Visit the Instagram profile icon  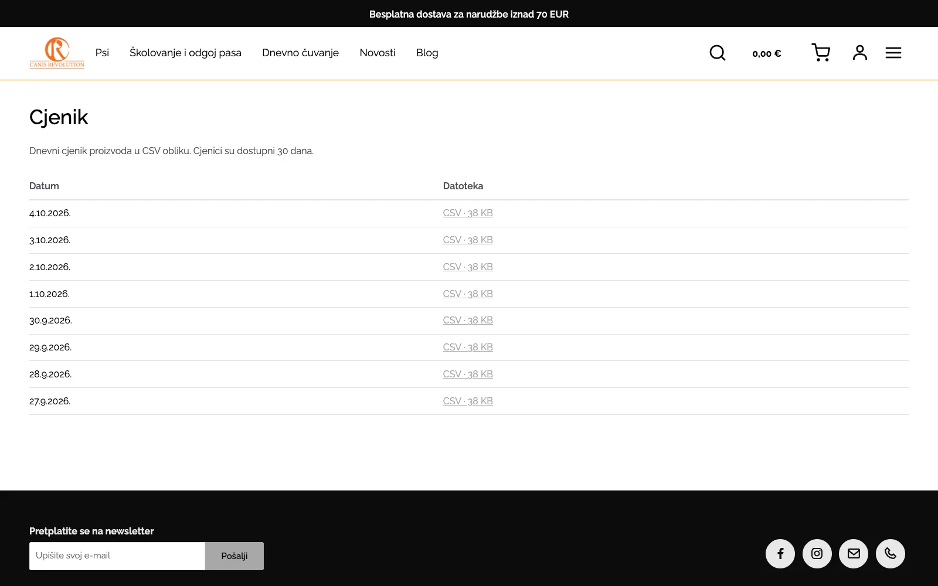click(x=817, y=554)
